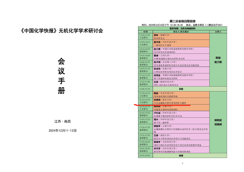The image size is (244, 172).
Task: Click the 江西·南昌 location text
Action: pos(62,121)
